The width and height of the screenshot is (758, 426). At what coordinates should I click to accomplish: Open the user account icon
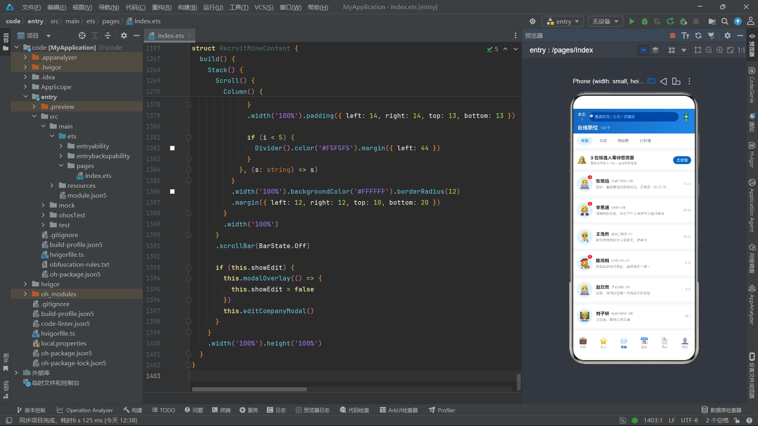750,21
